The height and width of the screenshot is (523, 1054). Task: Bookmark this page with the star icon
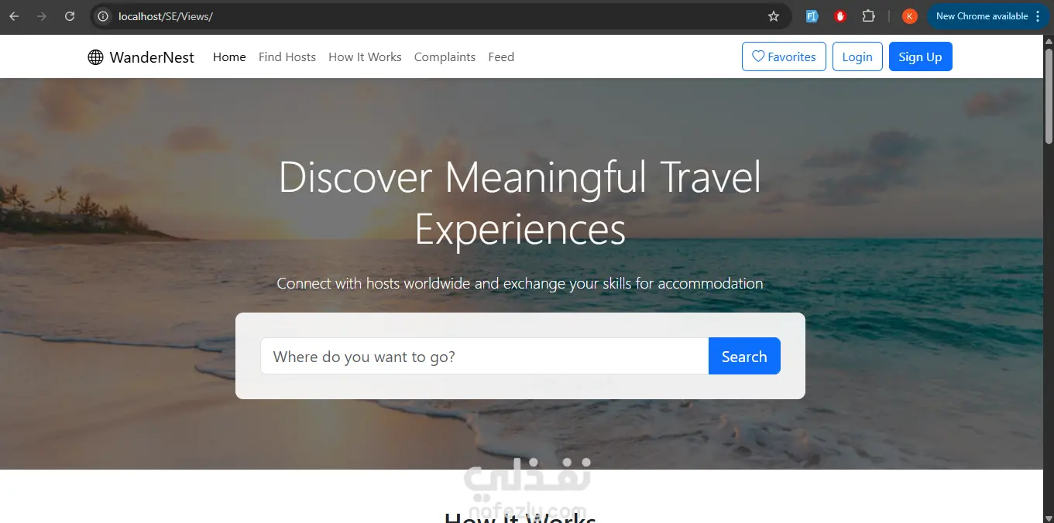(x=773, y=16)
